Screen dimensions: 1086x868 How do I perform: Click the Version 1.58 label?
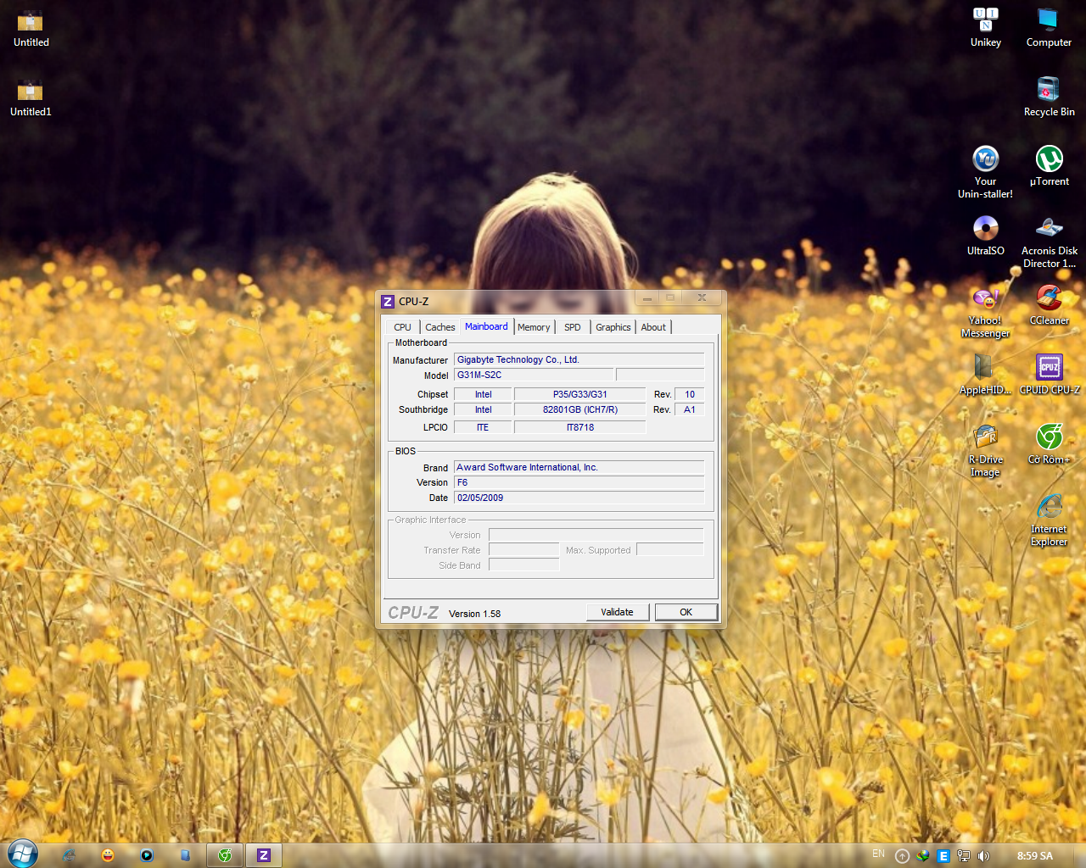click(x=474, y=614)
